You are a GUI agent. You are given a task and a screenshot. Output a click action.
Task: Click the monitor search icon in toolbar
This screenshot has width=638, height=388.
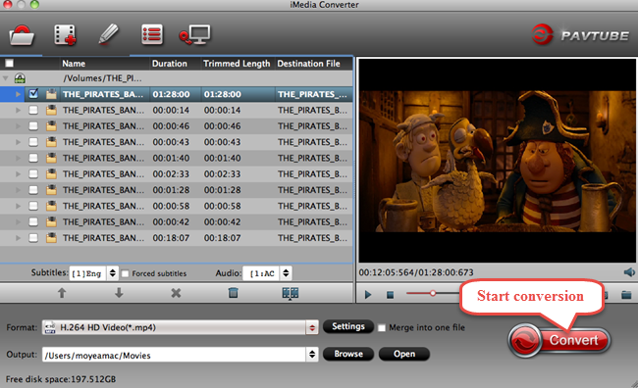[195, 34]
